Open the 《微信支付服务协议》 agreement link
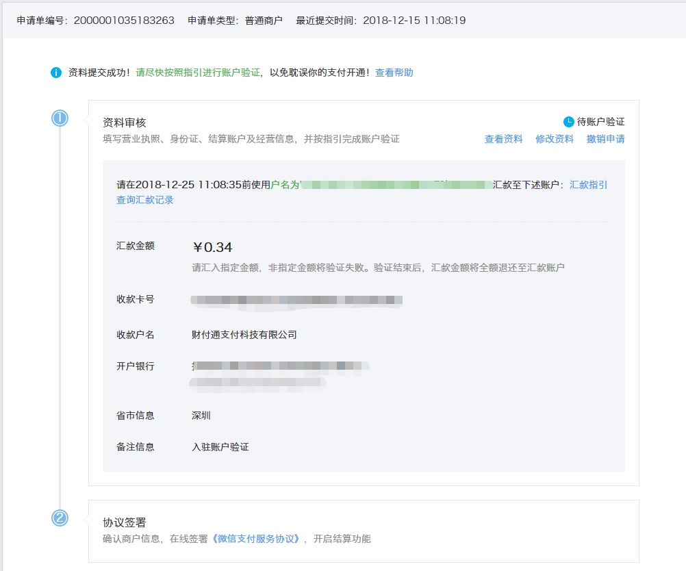This screenshot has width=686, height=571. (x=256, y=539)
